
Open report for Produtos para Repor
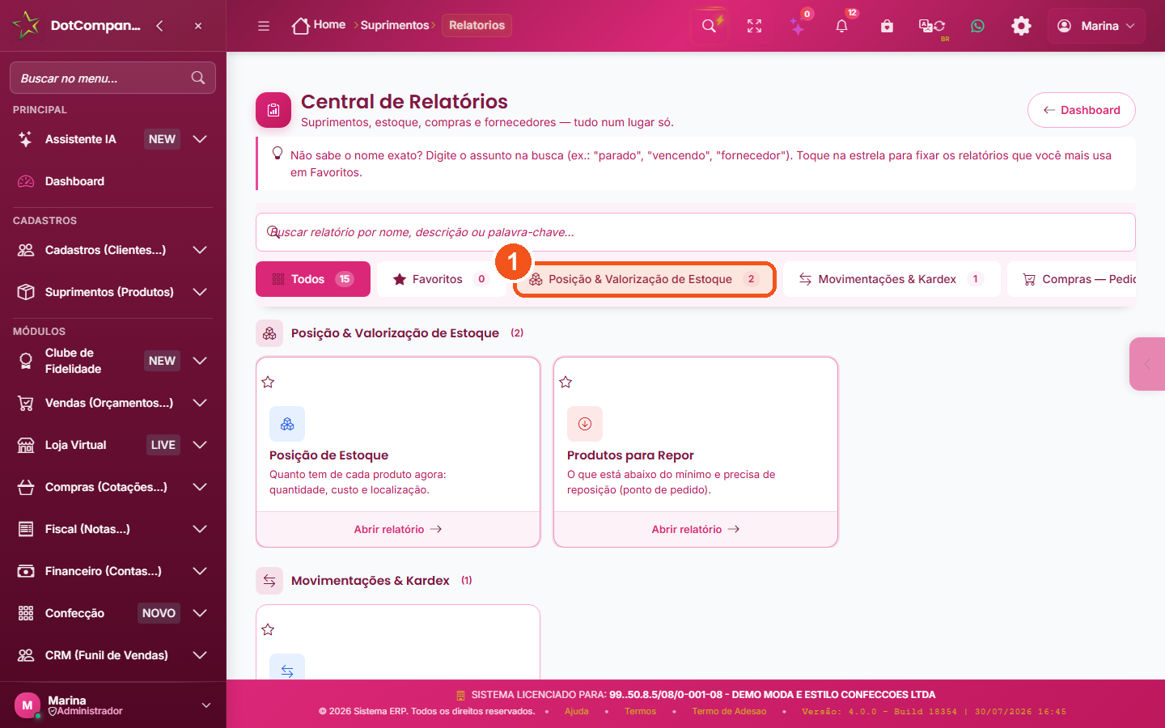[x=696, y=529]
